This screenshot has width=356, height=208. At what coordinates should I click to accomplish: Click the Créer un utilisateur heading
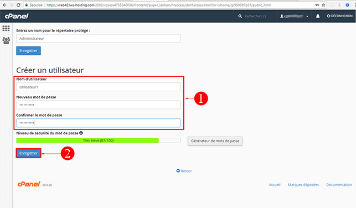pyautogui.click(x=50, y=70)
